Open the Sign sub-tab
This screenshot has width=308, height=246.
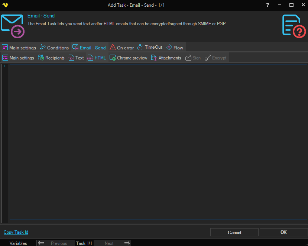[193, 58]
